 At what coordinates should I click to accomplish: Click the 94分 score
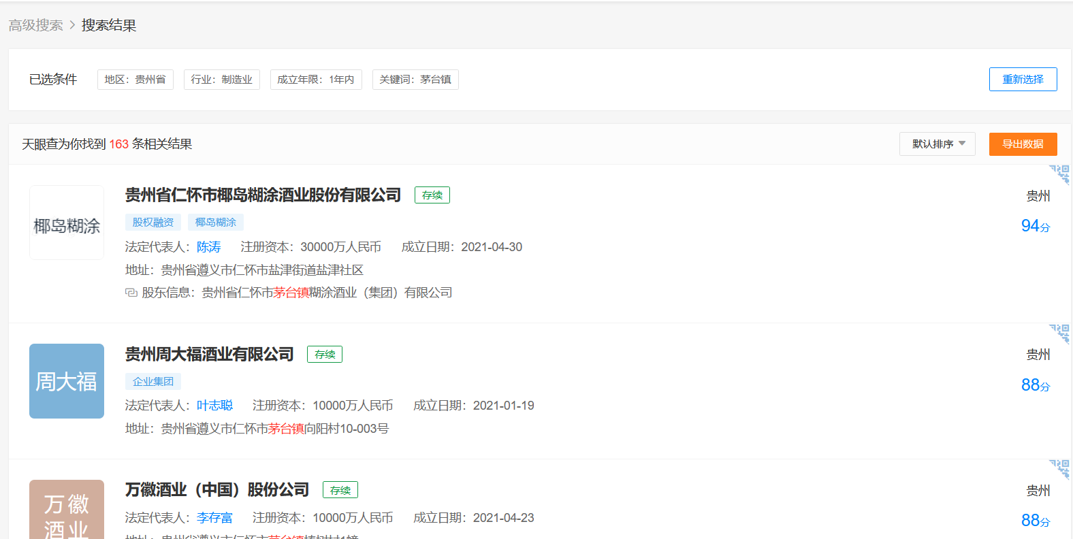(x=1036, y=225)
